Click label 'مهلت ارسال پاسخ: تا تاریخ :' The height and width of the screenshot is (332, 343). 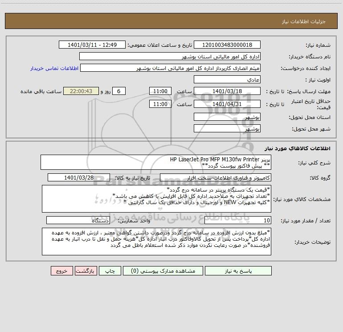coord(298,91)
